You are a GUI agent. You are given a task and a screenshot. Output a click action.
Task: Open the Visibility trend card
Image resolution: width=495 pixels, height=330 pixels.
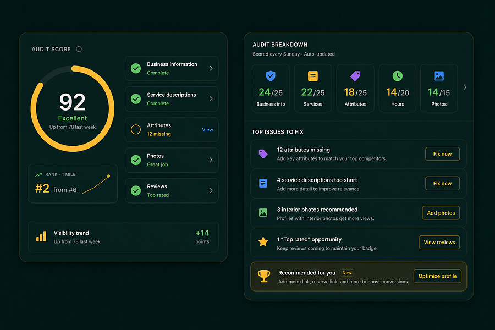tap(123, 237)
